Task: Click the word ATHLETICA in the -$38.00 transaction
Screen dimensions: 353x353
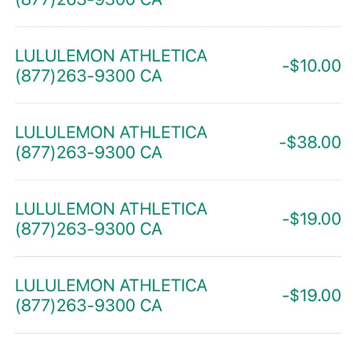Action: point(164,132)
